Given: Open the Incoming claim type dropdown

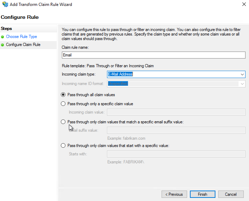Looking at the screenshot, I should (x=242, y=74).
